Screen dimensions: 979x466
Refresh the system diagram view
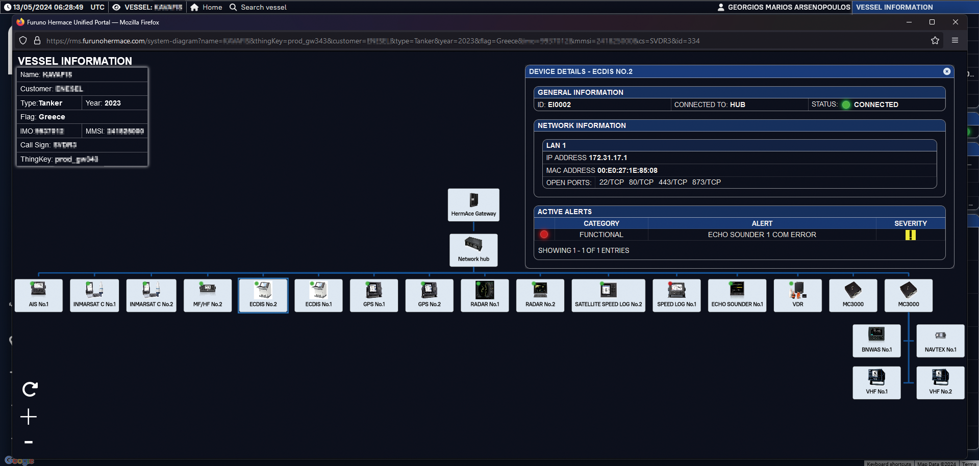coord(30,390)
